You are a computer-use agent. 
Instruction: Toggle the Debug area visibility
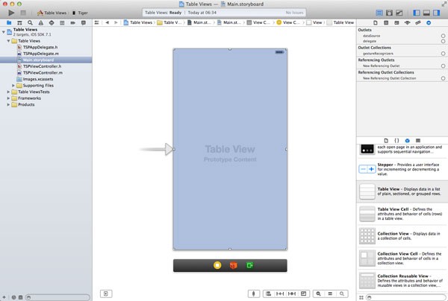(x=426, y=13)
